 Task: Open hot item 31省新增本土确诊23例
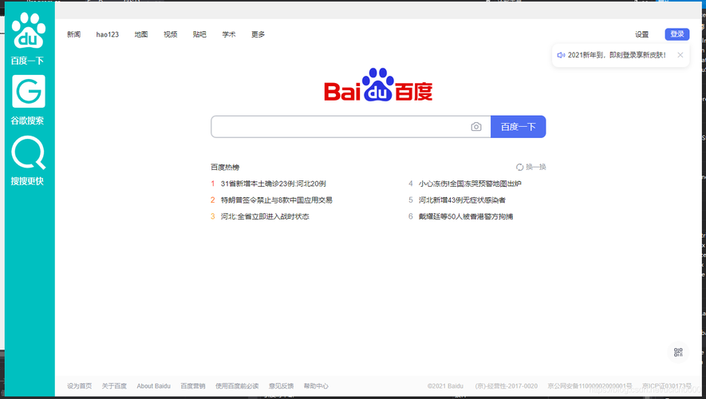[x=274, y=184]
